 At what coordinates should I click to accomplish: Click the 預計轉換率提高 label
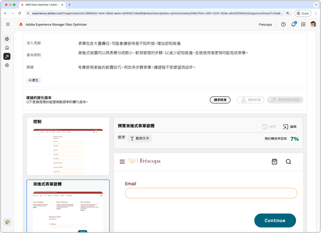coord(276,139)
